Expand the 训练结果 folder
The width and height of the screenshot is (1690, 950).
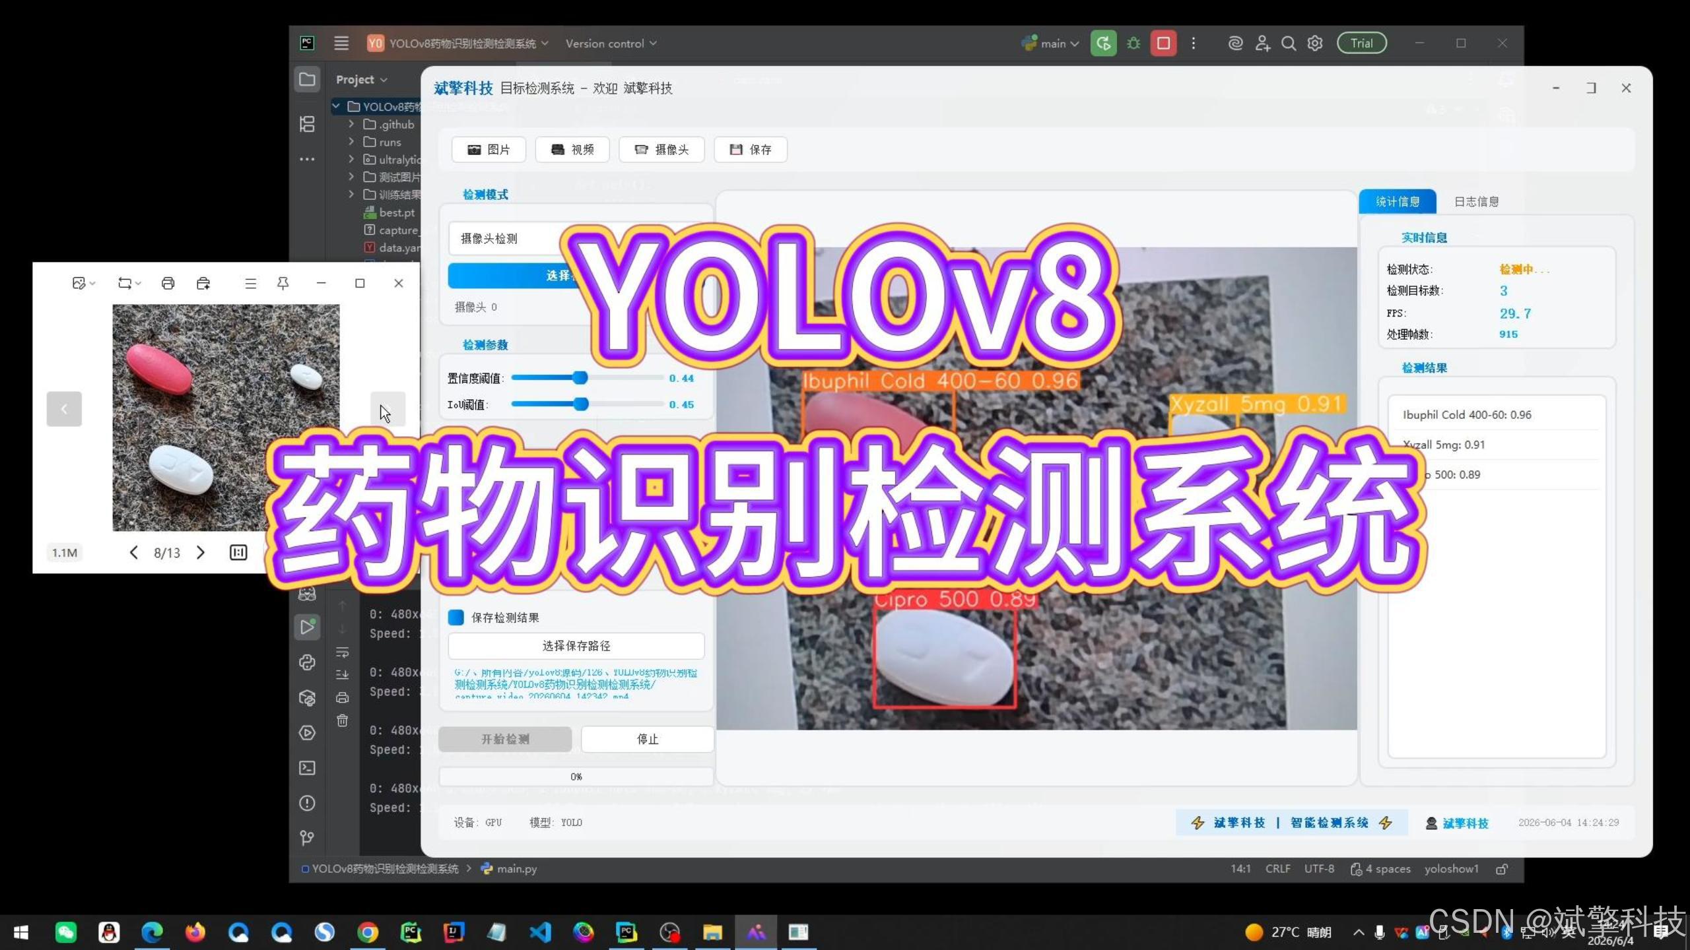pos(351,194)
